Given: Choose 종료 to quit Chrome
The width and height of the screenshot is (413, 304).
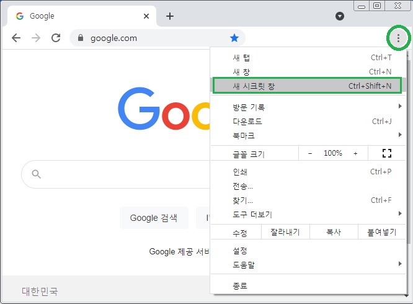Looking at the screenshot, I should [x=308, y=285].
